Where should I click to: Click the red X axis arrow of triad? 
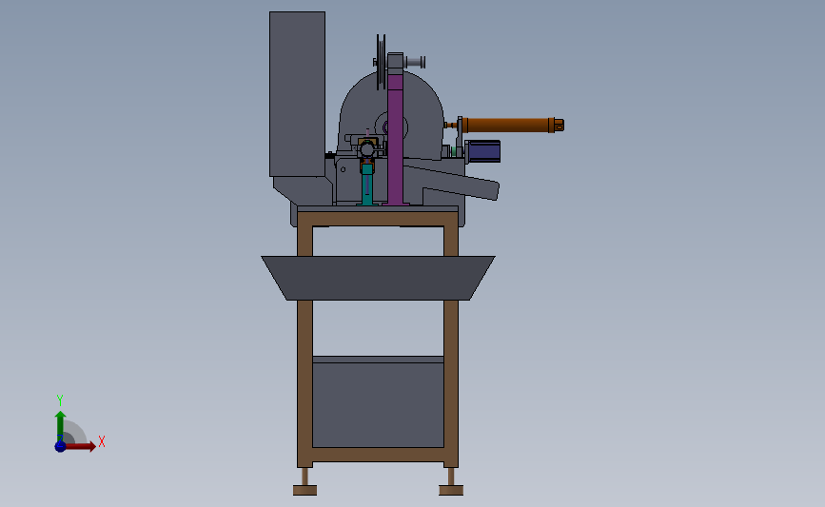tap(81, 446)
